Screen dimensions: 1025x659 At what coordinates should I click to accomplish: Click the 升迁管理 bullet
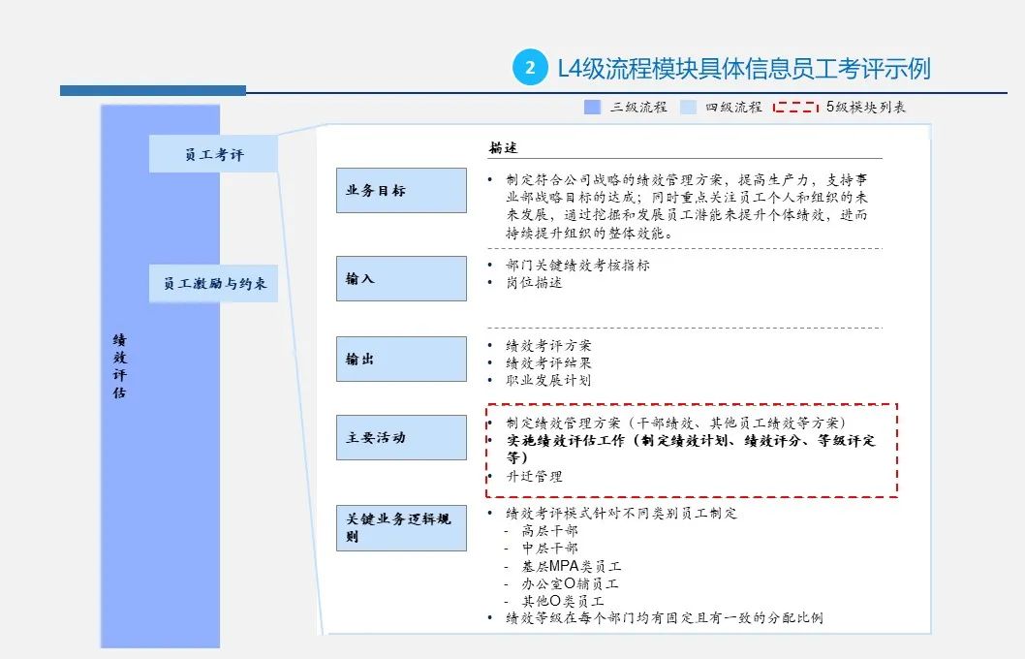click(x=534, y=477)
